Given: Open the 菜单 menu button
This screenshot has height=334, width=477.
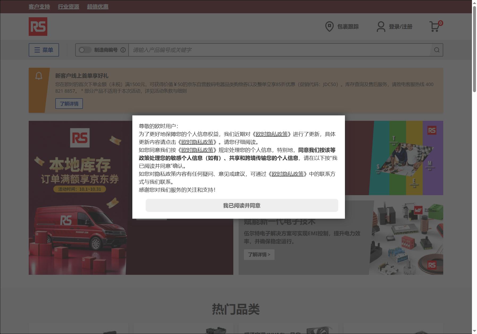Looking at the screenshot, I should tap(44, 50).
